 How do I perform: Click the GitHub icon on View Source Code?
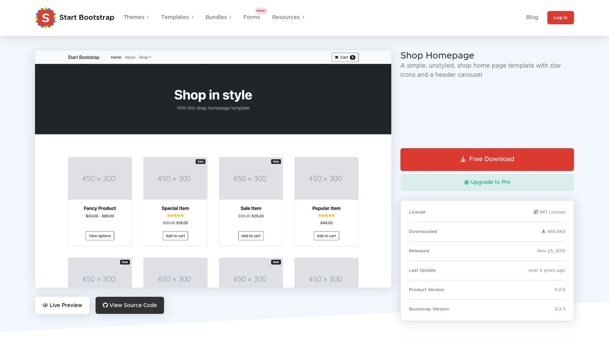(x=105, y=305)
